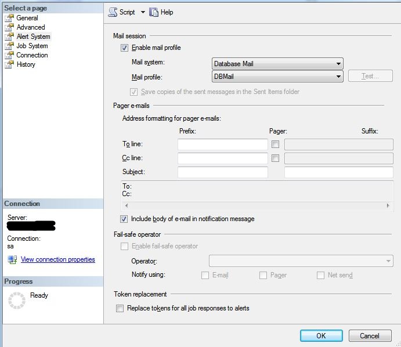401x347 pixels.
Task: Go to the Job System page
Action: click(x=32, y=46)
